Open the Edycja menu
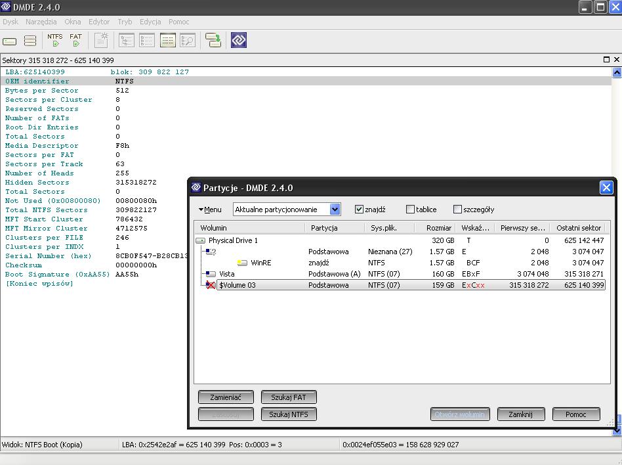This screenshot has height=465, width=622. [x=150, y=22]
